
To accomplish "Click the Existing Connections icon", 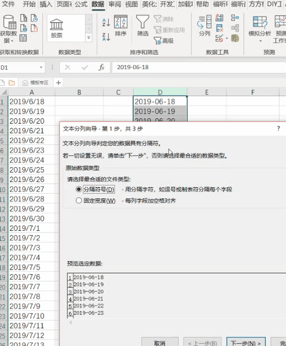I will (34, 28).
